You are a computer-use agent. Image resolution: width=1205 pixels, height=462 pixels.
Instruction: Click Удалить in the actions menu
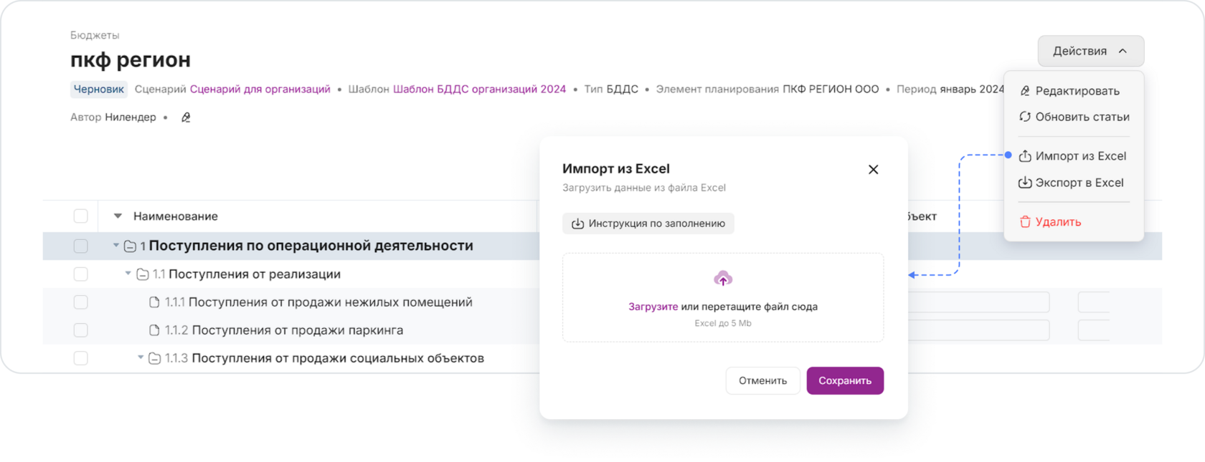click(x=1050, y=222)
